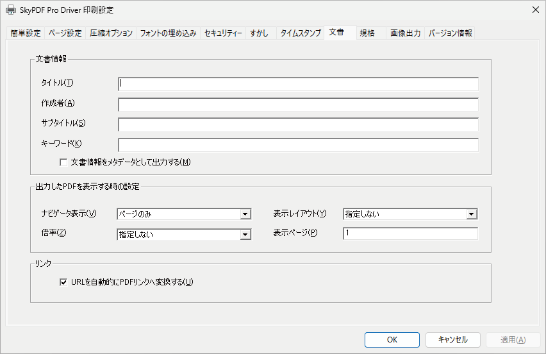This screenshot has width=546, height=354.
Task: Go to the フォントの埋め込み tab
Action: coord(168,33)
